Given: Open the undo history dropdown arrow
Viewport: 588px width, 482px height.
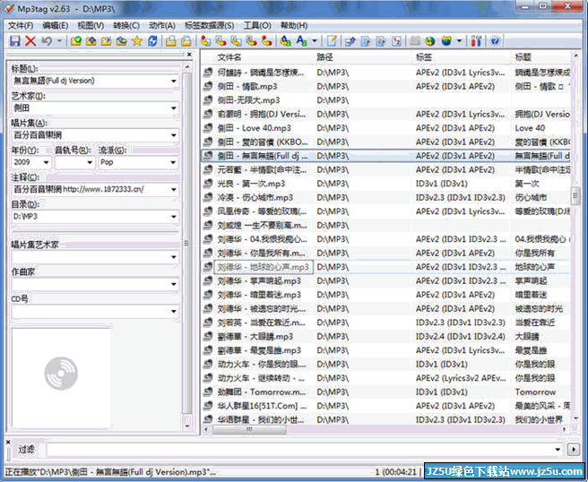Looking at the screenshot, I should (x=59, y=40).
